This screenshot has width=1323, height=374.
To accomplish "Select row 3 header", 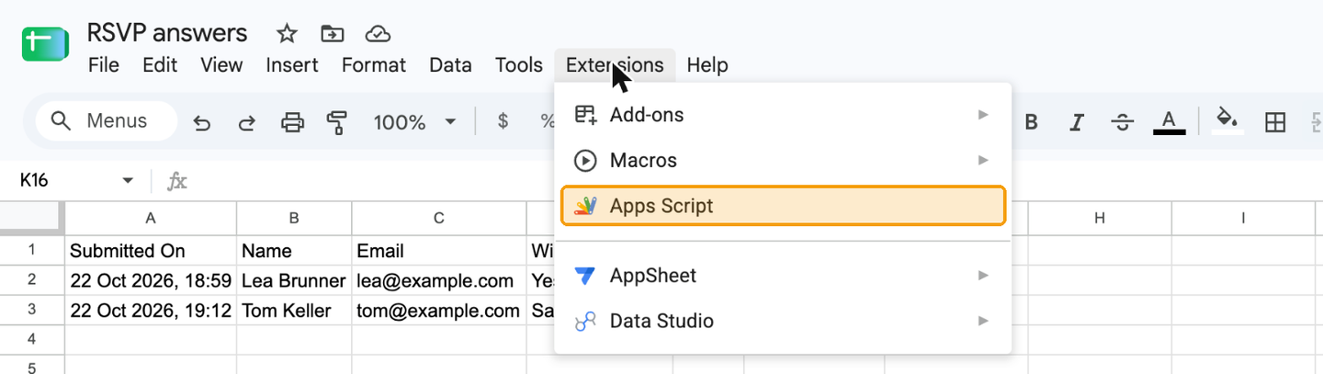I will [32, 310].
